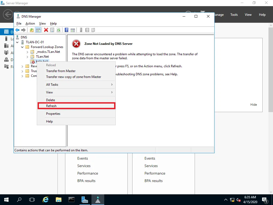Viewport: 273px width, 205px height.
Task: Open BPA results in the left Server Manager tile
Action: tap(86, 181)
